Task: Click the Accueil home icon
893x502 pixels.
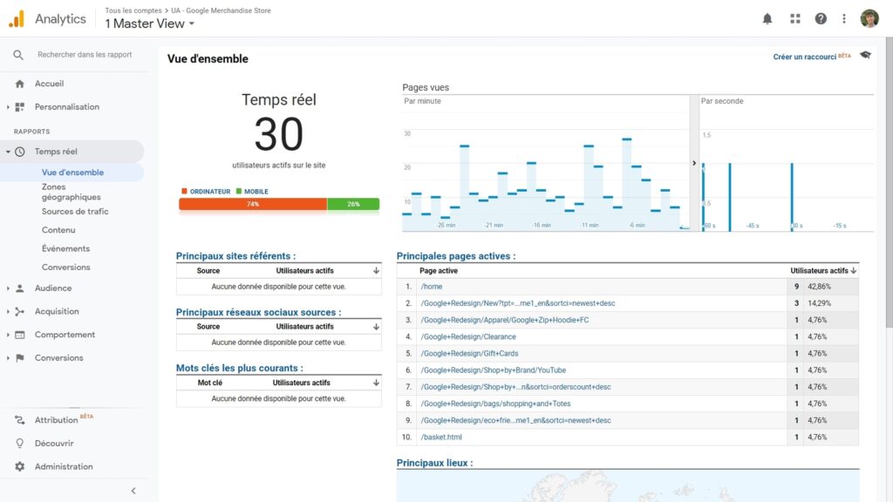Action: [19, 83]
